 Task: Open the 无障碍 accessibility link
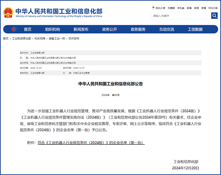[171, 7]
